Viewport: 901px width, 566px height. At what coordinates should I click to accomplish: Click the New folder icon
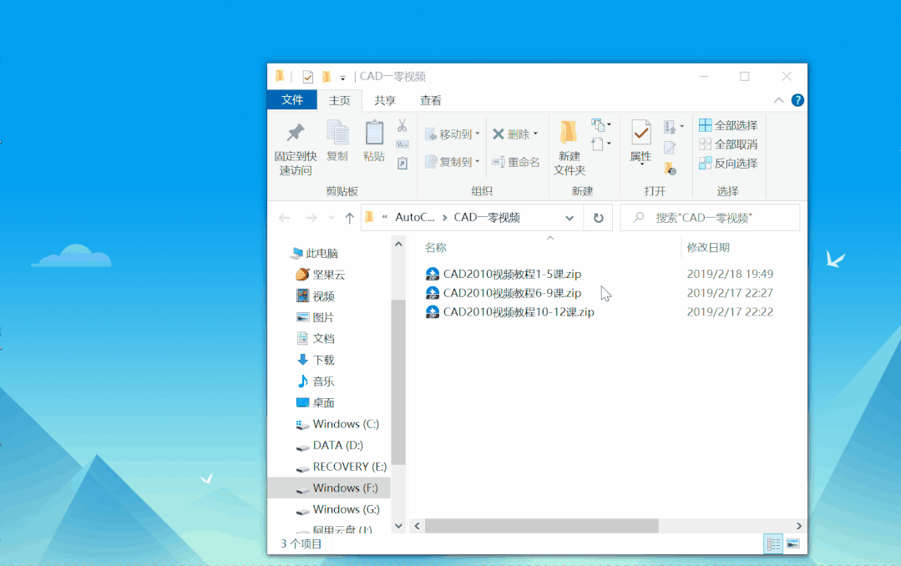(x=569, y=133)
